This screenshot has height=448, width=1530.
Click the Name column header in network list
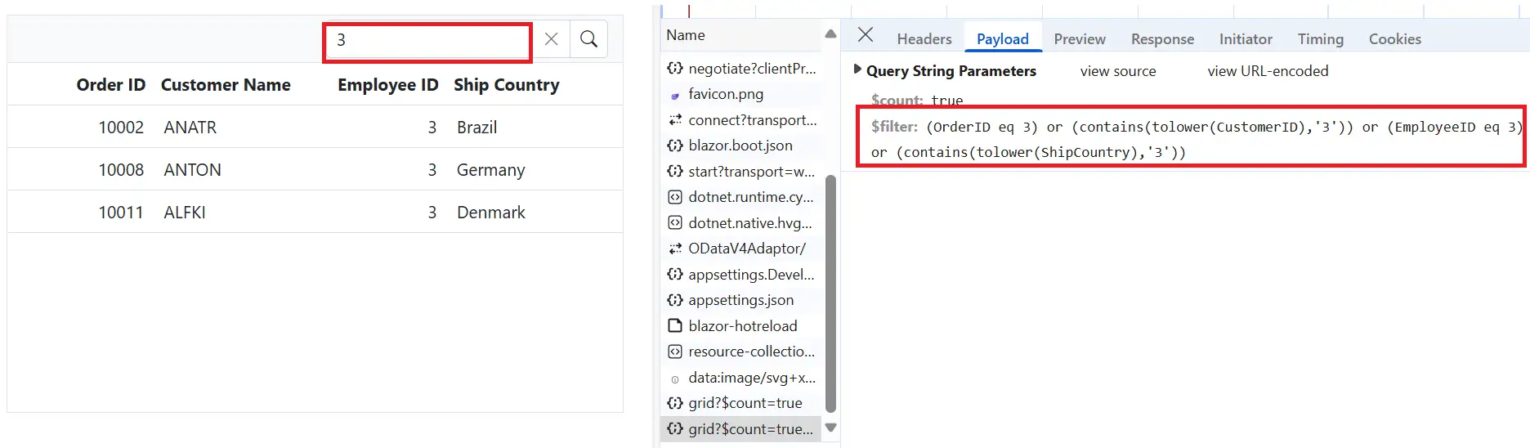[x=686, y=35]
